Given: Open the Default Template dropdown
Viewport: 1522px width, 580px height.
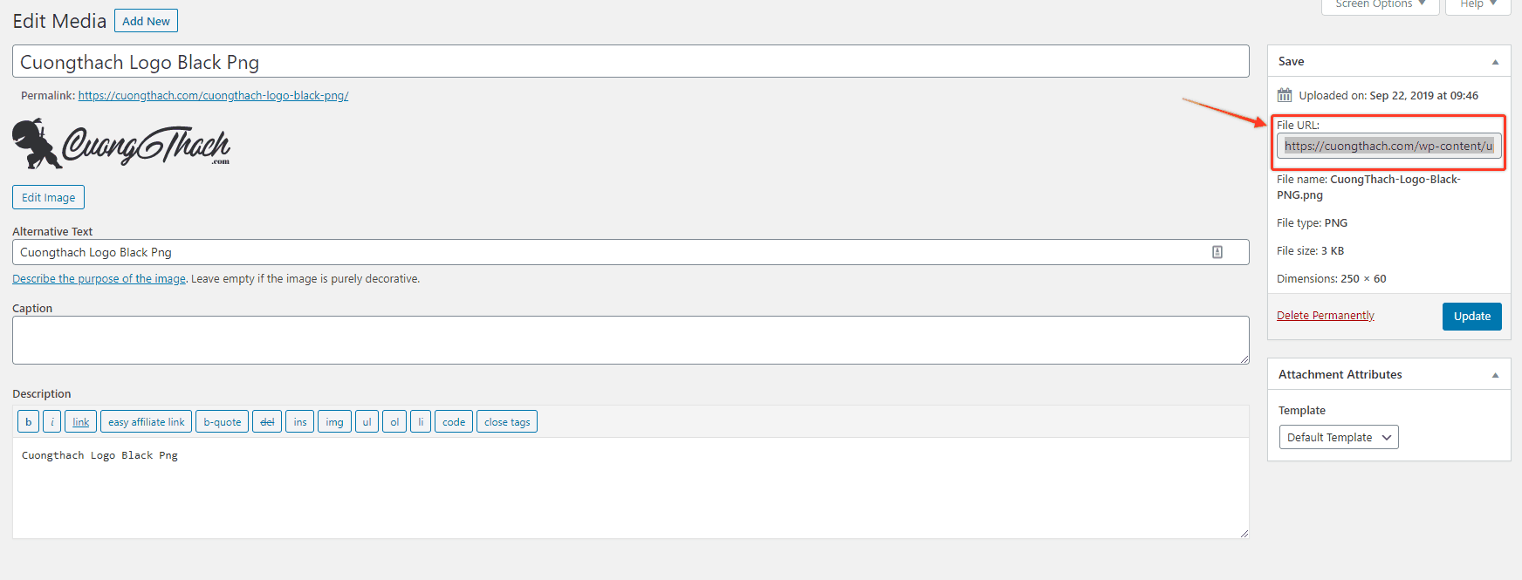Looking at the screenshot, I should click(x=1338, y=437).
